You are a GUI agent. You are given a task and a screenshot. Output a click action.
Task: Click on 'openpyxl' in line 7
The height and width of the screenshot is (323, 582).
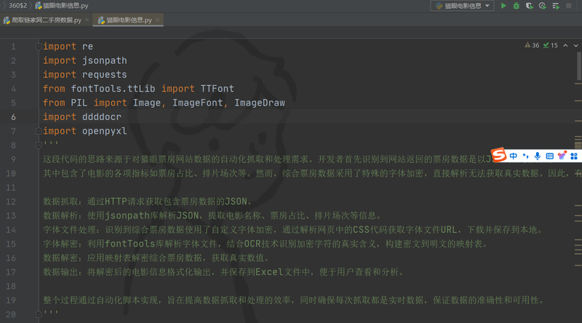(104, 131)
